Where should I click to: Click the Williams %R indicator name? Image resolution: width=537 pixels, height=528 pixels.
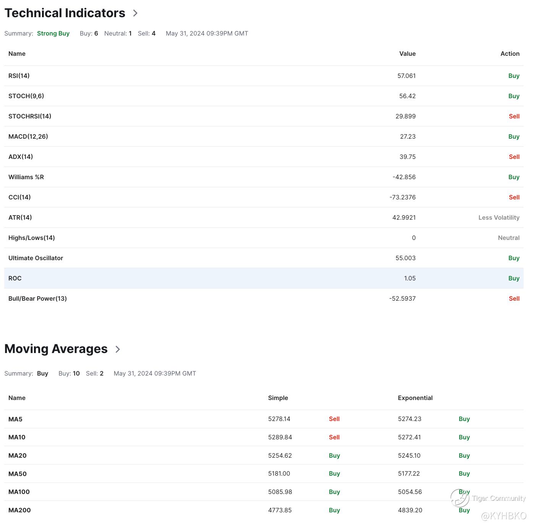(x=26, y=177)
